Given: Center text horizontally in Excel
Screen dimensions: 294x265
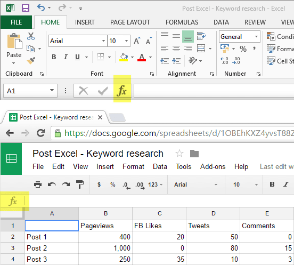Looking at the screenshot, I should pos(176,49).
